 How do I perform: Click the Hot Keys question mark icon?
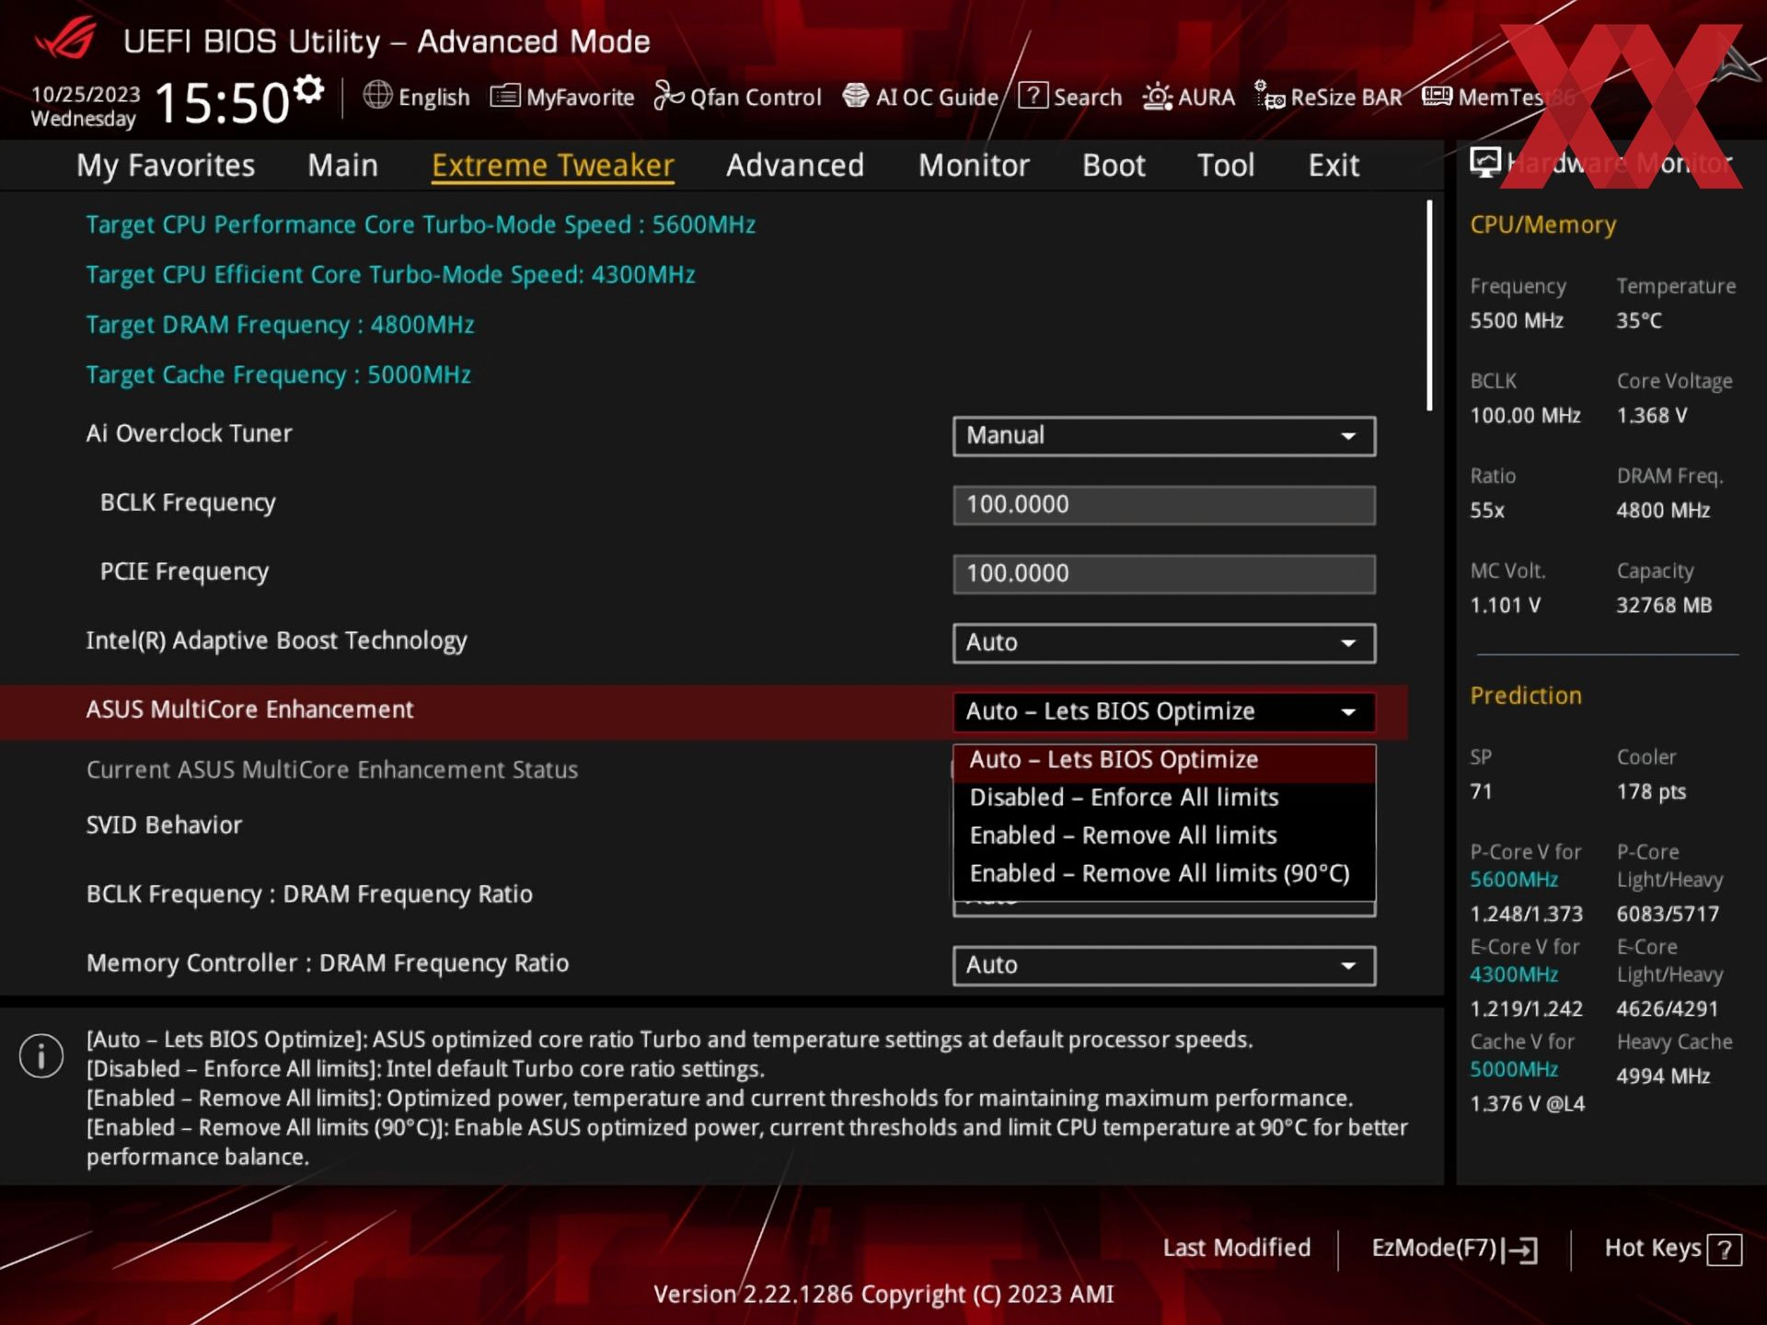tap(1724, 1250)
